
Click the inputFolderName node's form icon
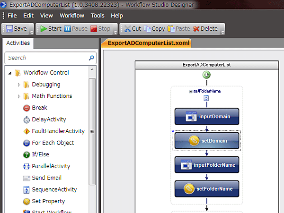click(186, 165)
